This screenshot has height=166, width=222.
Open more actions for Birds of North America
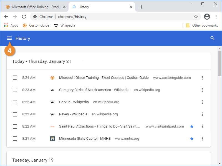[x=202, y=90]
